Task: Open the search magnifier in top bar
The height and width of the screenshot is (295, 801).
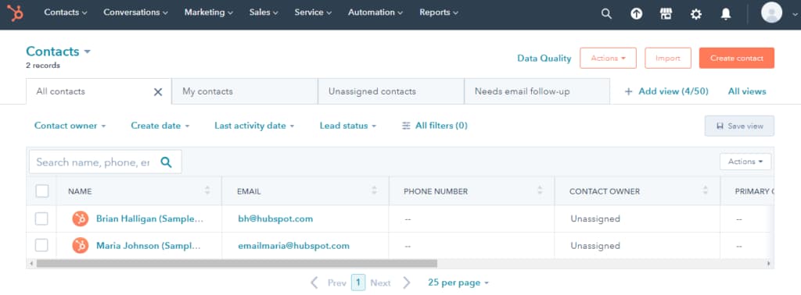Action: tap(606, 14)
